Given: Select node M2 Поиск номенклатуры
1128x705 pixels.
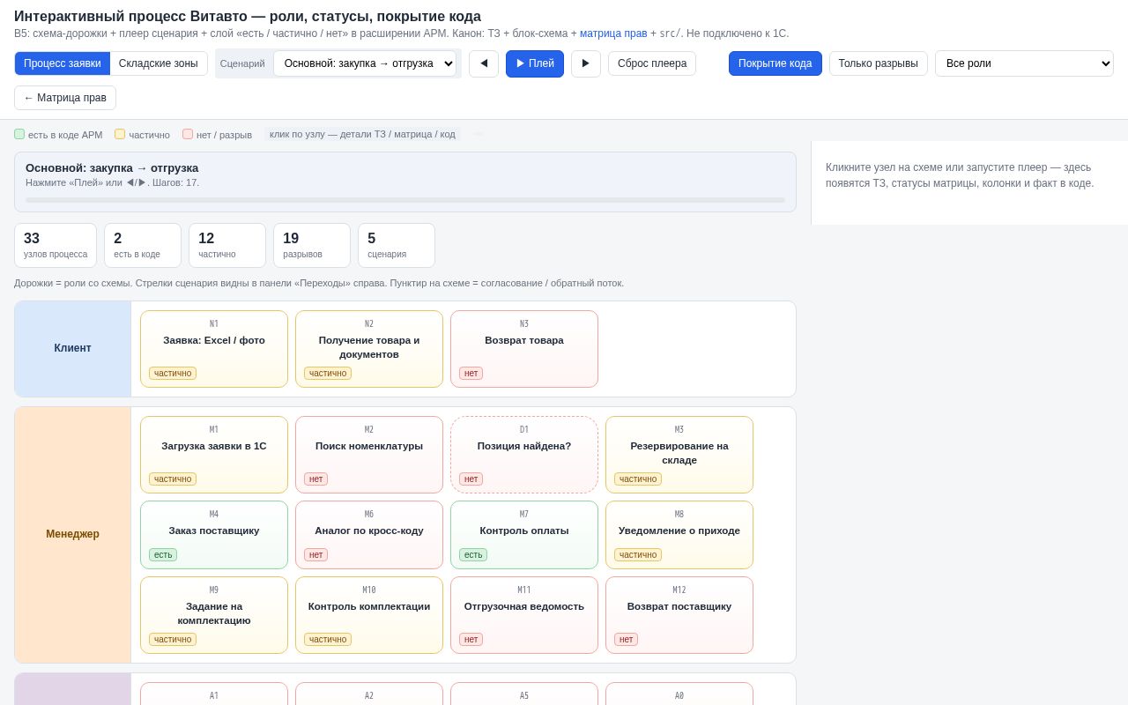Looking at the screenshot, I should (x=369, y=455).
